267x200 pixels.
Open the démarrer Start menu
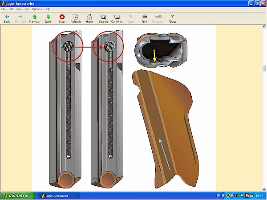click(17, 196)
